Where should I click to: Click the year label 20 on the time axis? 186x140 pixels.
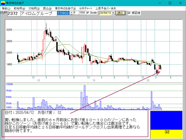pyautogui.click(x=148, y=80)
